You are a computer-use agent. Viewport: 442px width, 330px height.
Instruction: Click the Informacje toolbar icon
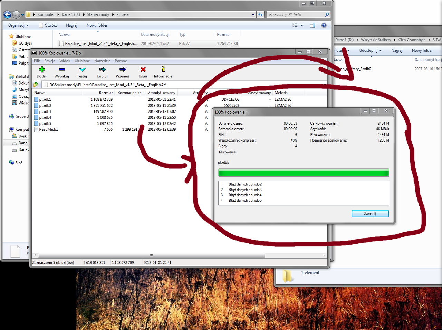[163, 69]
